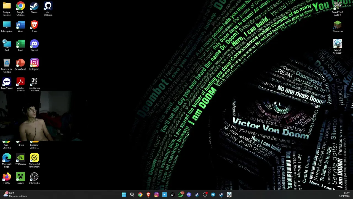Open Discord from the taskbar
The height and width of the screenshot is (199, 353).
tap(189, 195)
